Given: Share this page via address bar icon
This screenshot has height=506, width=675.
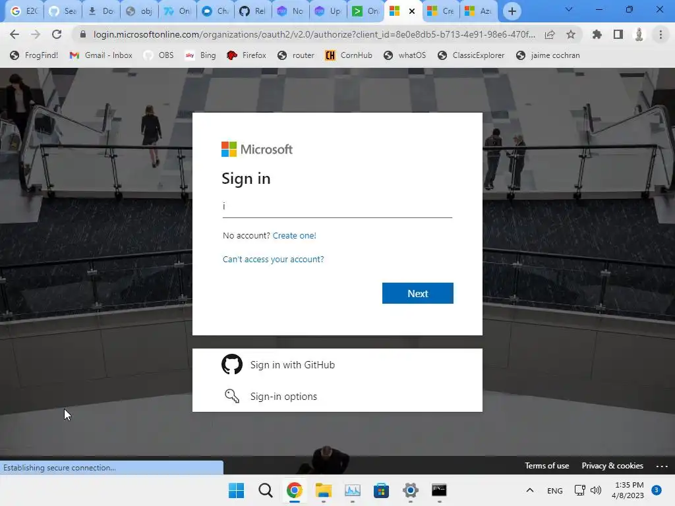Looking at the screenshot, I should click(550, 34).
